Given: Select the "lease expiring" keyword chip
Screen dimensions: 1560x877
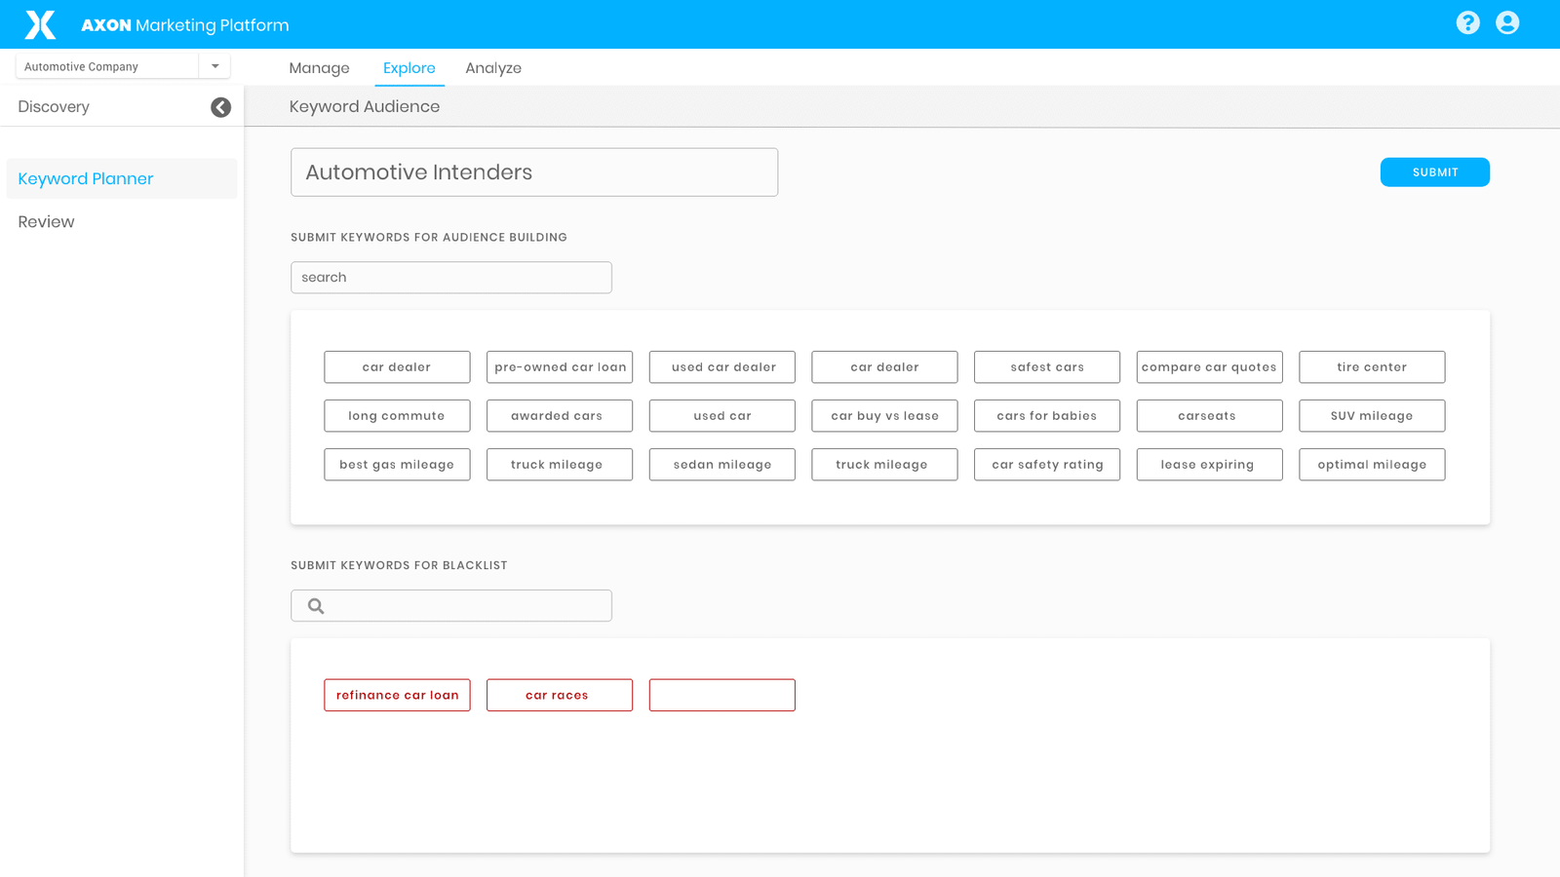Looking at the screenshot, I should [1208, 465].
